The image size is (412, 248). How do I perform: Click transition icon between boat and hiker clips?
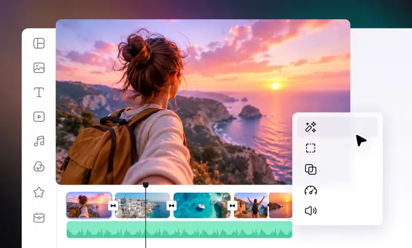click(232, 206)
